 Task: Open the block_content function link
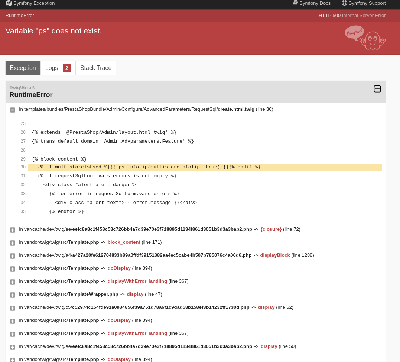tap(124, 242)
